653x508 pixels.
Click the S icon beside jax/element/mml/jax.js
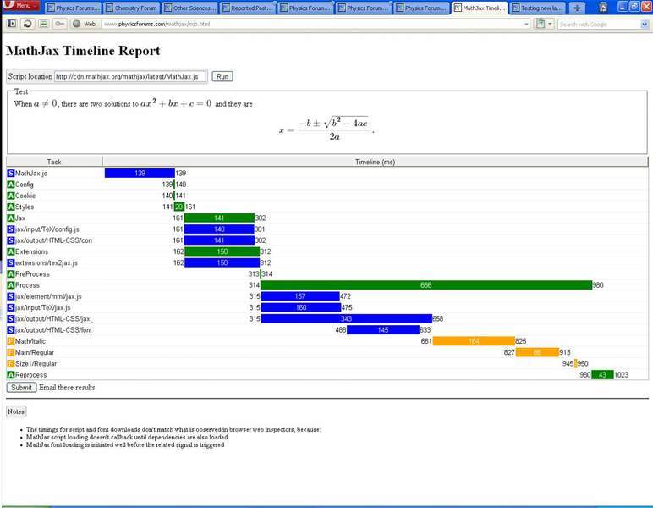click(11, 297)
